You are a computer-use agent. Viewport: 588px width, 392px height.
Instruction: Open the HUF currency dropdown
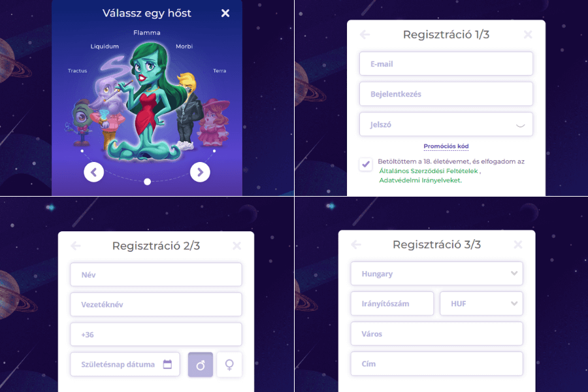pyautogui.click(x=481, y=303)
